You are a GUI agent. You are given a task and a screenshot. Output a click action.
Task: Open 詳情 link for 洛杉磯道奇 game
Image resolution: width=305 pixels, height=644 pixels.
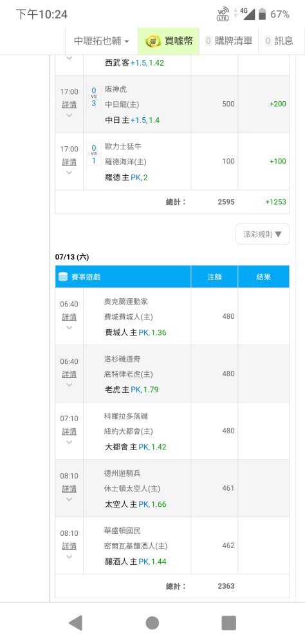coord(69,374)
